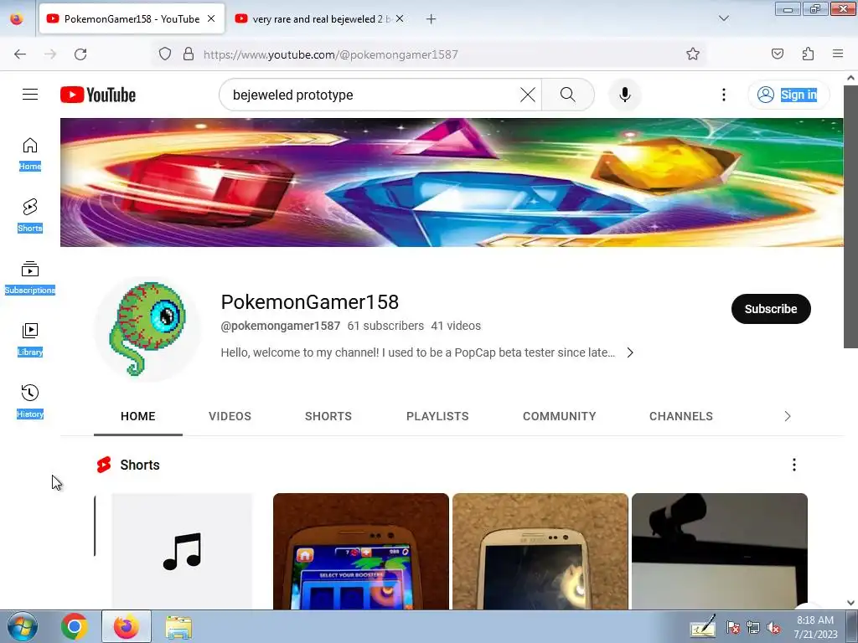Click the channel banner image
Viewport: 858px width, 643px height.
coord(452,183)
